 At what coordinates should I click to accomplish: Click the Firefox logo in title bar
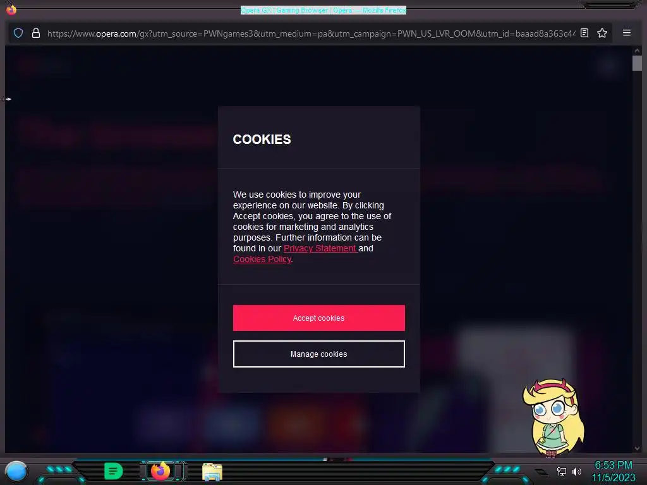[x=11, y=9]
